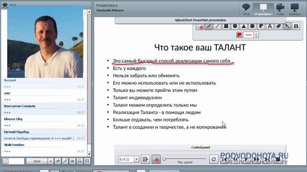
Task: Switch to the Presentation tab
Action: point(263,10)
